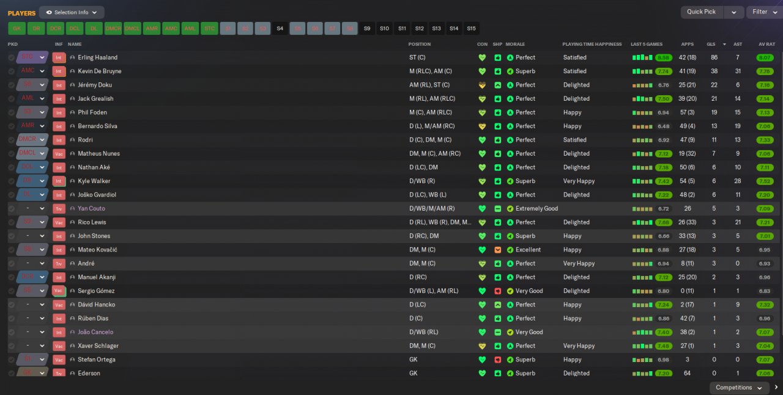This screenshot has width=783, height=395.
Task: Click the Vac status icon beside Sergio Gómez
Action: tap(59, 291)
